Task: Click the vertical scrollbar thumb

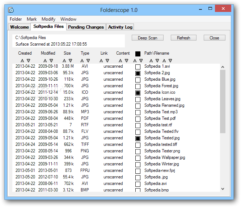Action: [223, 101]
